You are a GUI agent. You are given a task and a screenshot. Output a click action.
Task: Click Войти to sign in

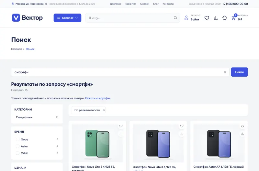[195, 19]
